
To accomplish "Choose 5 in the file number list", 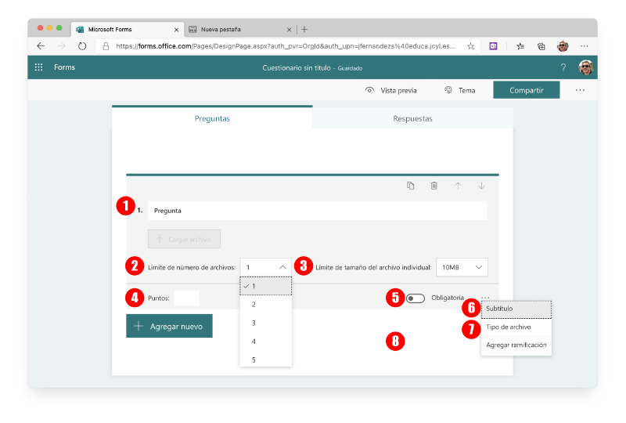I will 265,360.
